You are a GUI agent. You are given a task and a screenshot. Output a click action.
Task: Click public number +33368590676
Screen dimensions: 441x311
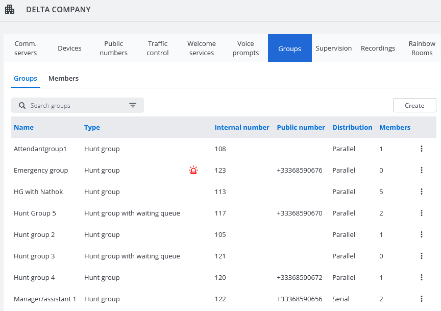[300, 170]
